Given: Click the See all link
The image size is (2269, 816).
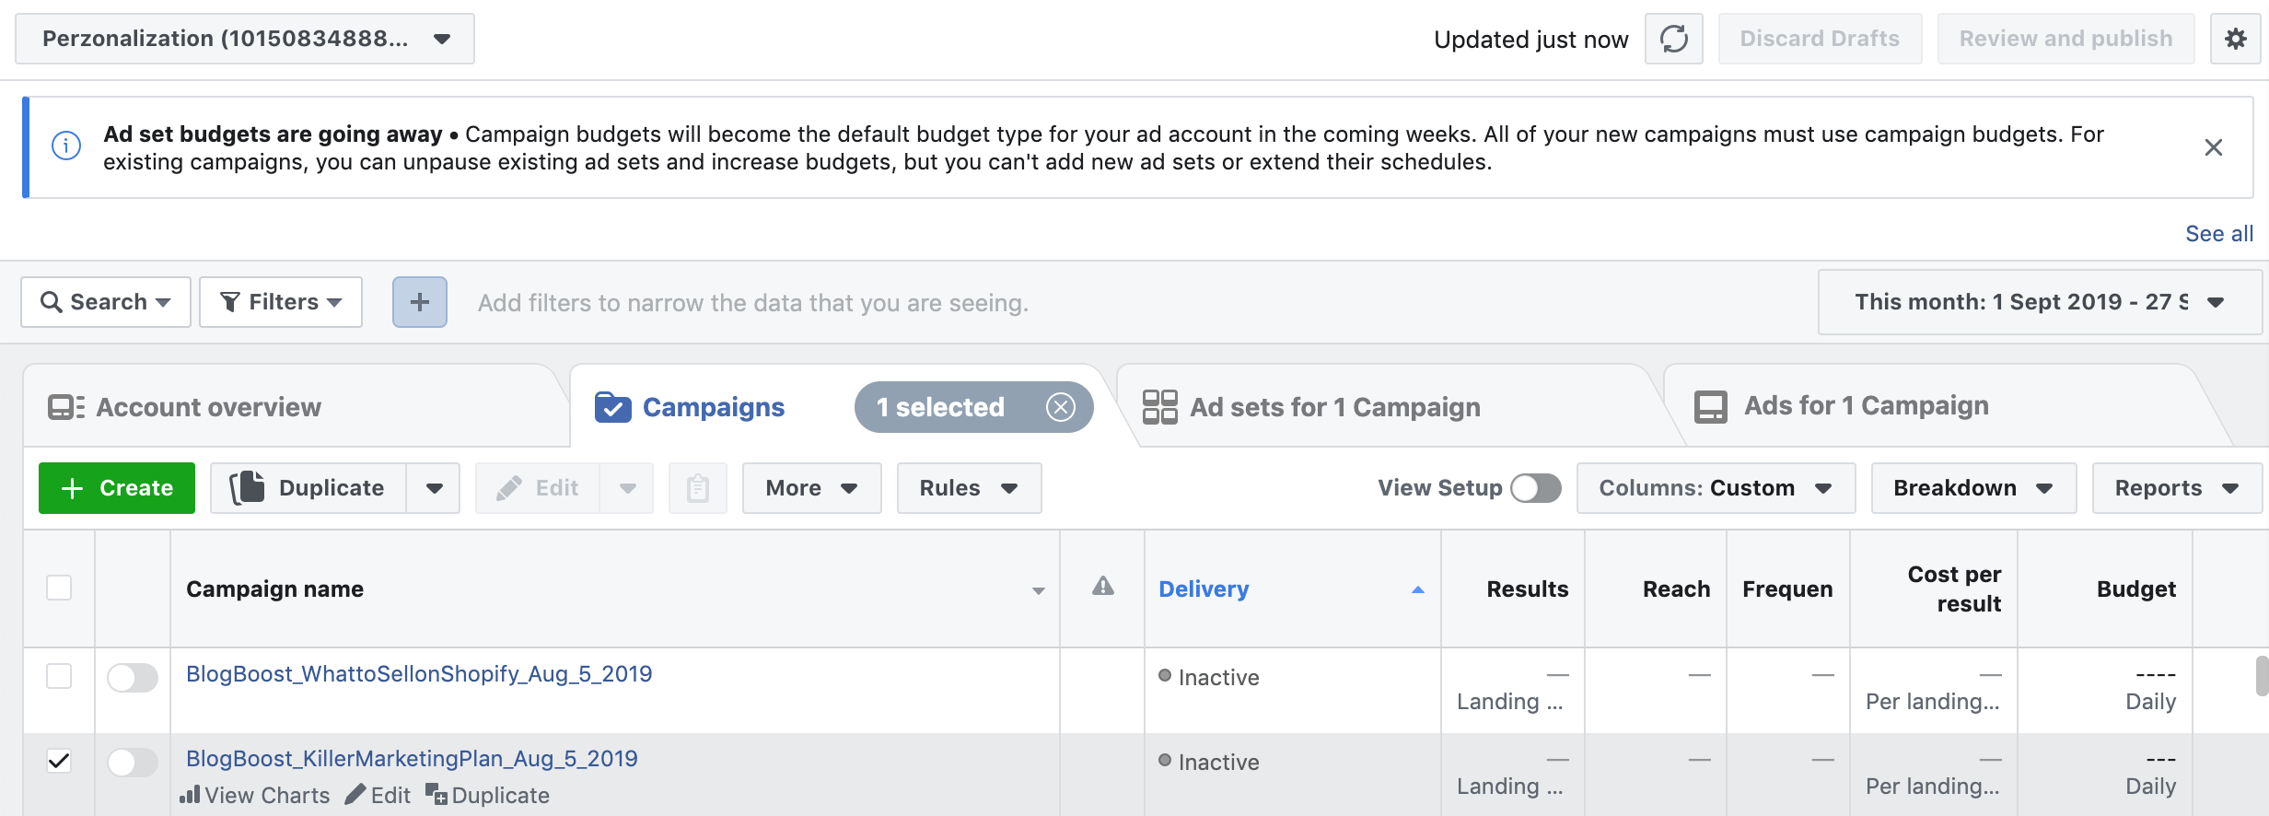Looking at the screenshot, I should pos(2219,234).
